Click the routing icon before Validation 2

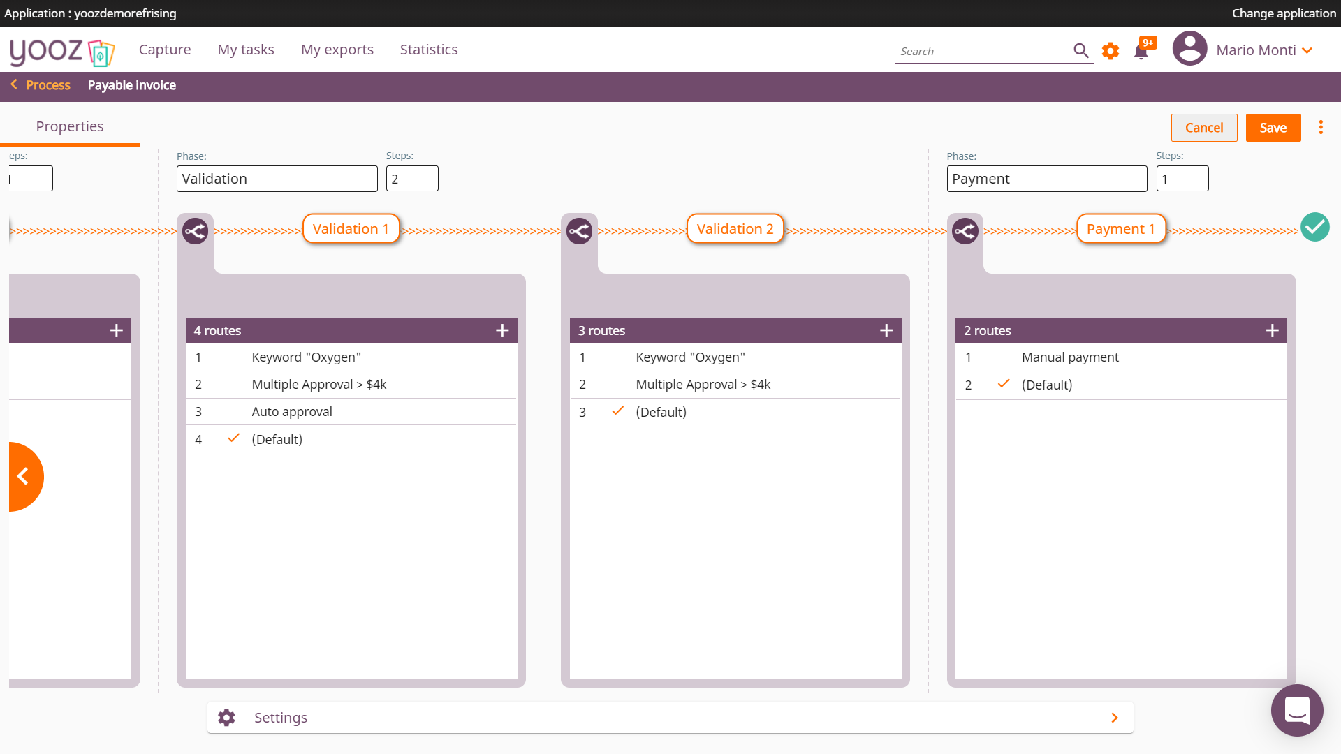pos(580,231)
